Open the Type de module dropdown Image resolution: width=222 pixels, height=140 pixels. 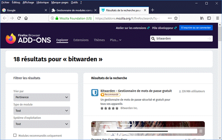click(42, 111)
